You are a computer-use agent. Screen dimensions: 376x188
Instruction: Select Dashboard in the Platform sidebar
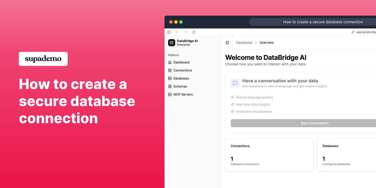coord(182,62)
